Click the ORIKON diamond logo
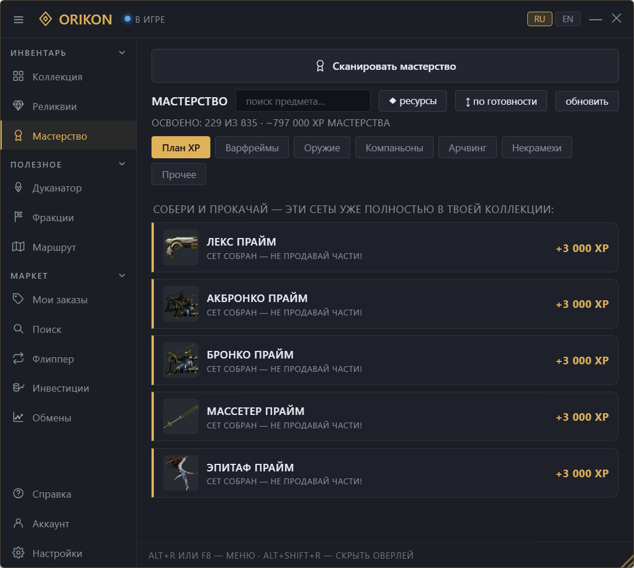 coord(45,19)
